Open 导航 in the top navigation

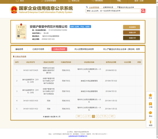(x=119, y=1)
